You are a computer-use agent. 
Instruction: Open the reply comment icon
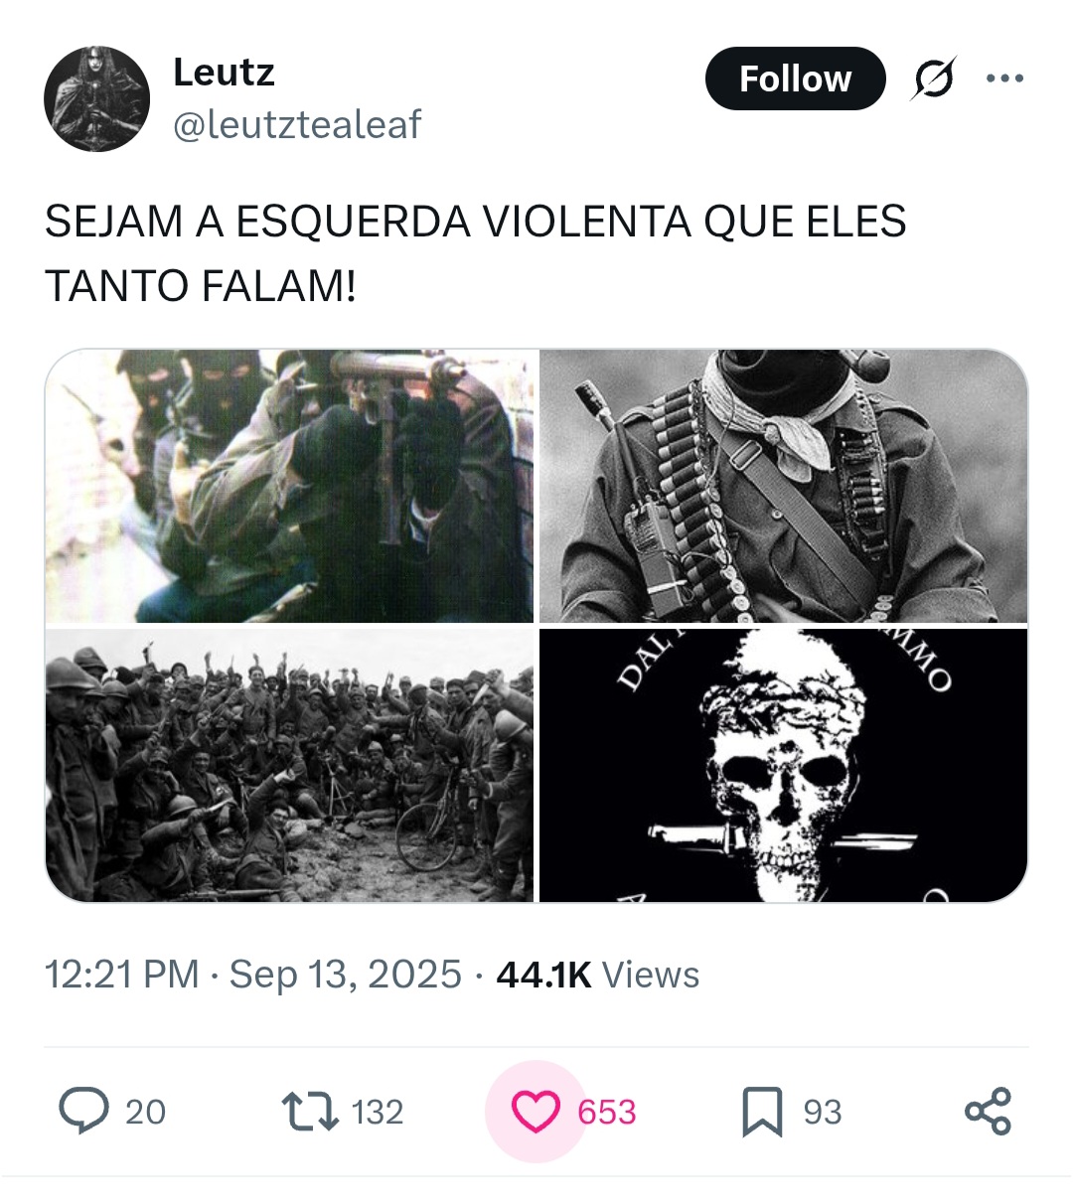click(83, 1111)
